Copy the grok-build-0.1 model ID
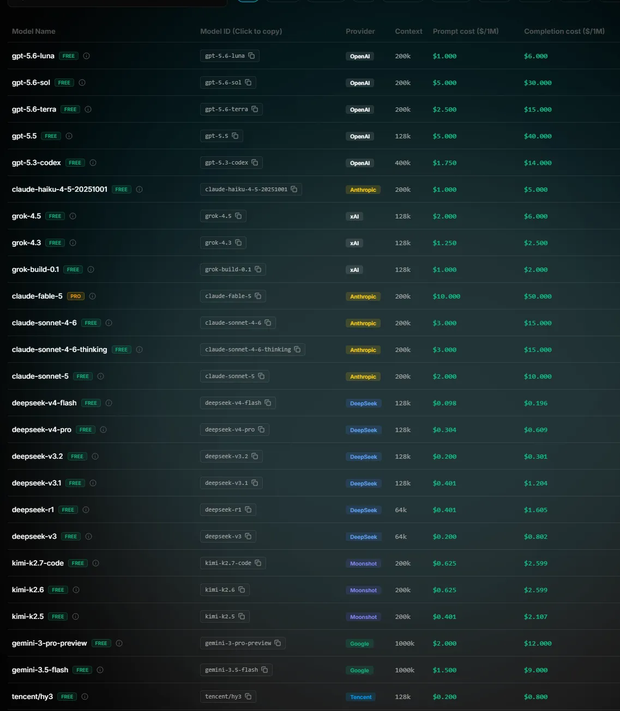The width and height of the screenshot is (620, 711). [x=233, y=270]
